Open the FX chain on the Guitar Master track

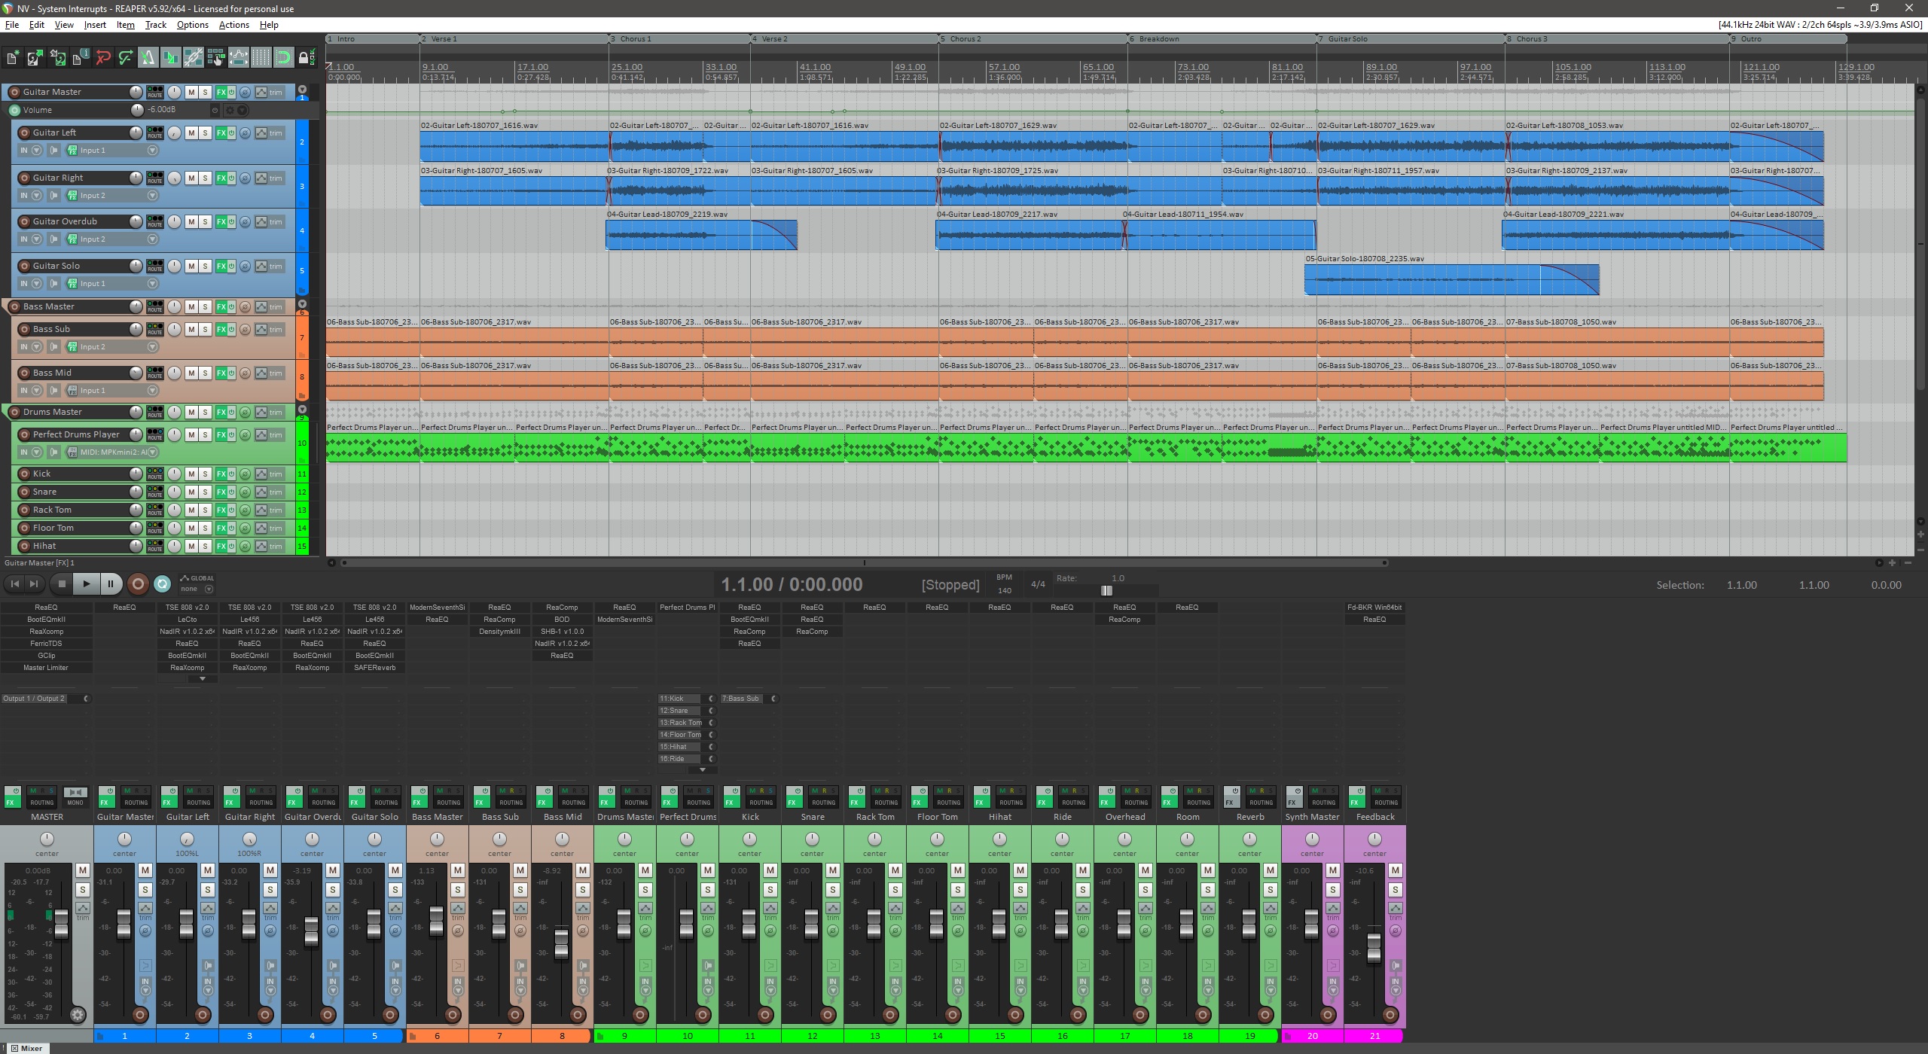pyautogui.click(x=221, y=91)
